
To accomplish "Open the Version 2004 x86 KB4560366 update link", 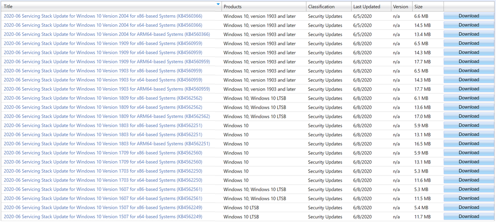I will point(103,16).
